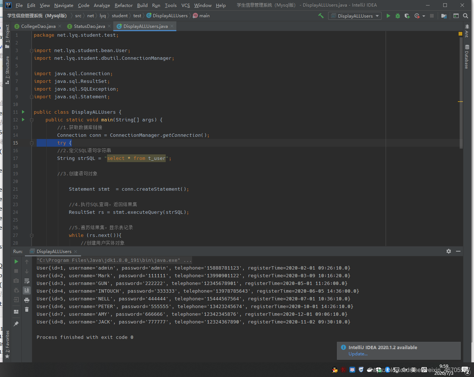This screenshot has height=377, width=474.
Task: Click the src breadcrumb
Action: [x=78, y=16]
